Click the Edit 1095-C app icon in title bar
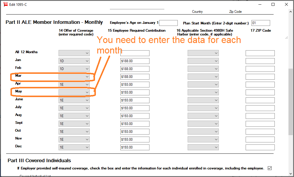 pos(5,4)
